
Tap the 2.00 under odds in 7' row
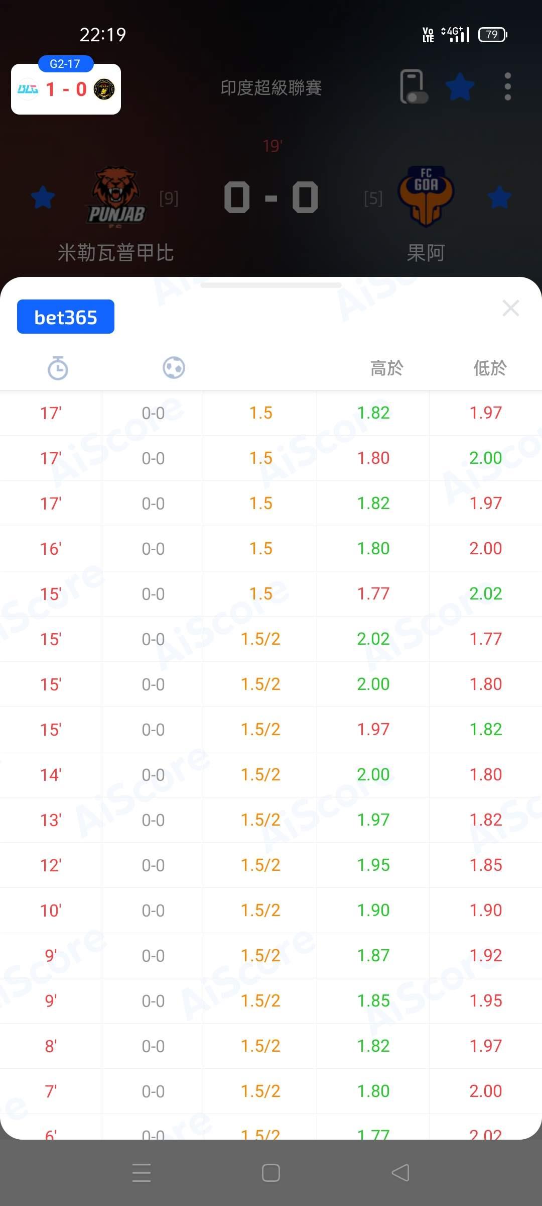pyautogui.click(x=485, y=1091)
